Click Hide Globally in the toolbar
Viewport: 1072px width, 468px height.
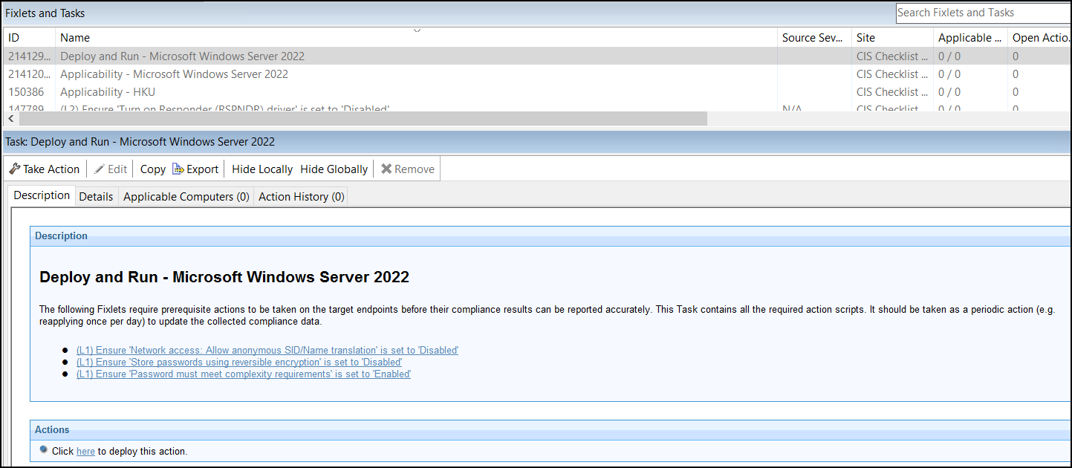(334, 169)
